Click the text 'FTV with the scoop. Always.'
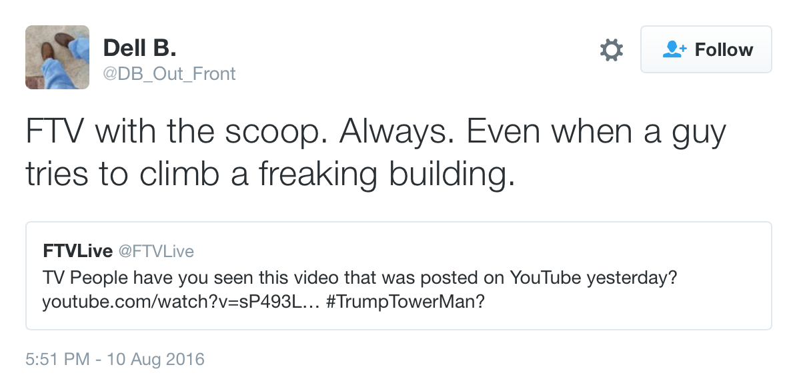807x377 pixels. pos(236,132)
